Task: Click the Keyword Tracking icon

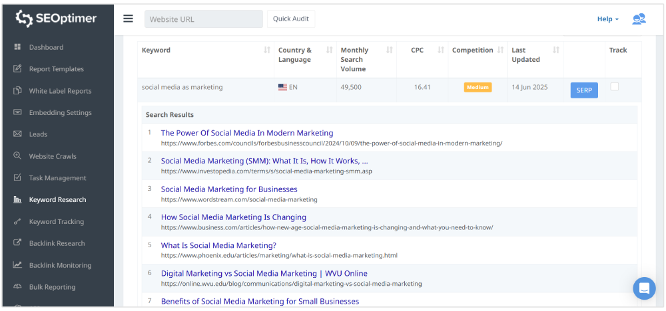Action: pyautogui.click(x=17, y=221)
